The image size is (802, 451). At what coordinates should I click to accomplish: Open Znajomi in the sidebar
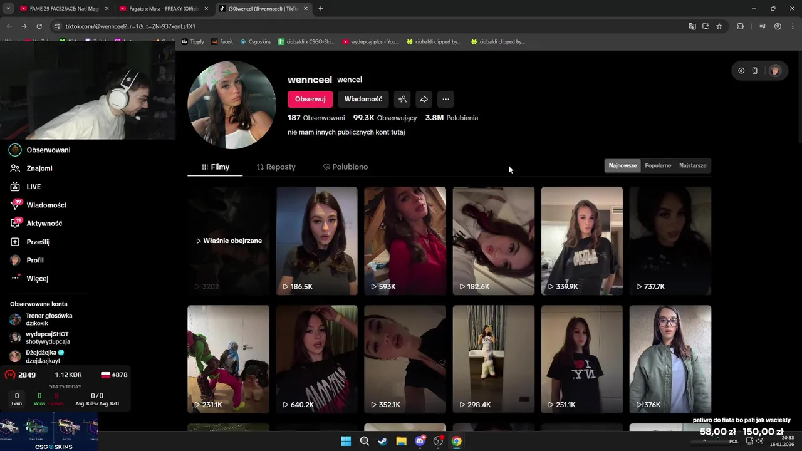[x=31, y=168]
